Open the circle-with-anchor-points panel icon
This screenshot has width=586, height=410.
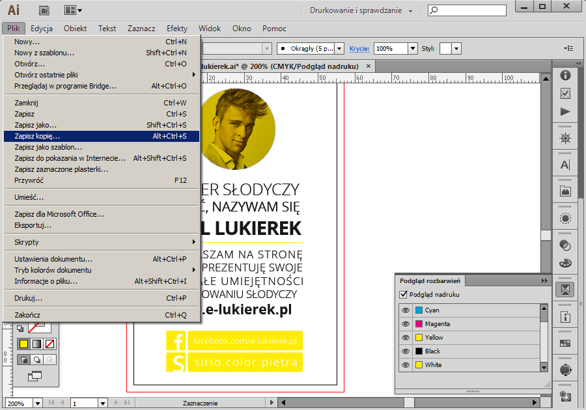point(565,370)
